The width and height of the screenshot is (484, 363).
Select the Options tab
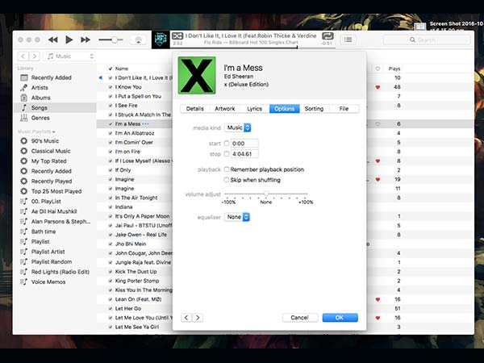pos(284,109)
